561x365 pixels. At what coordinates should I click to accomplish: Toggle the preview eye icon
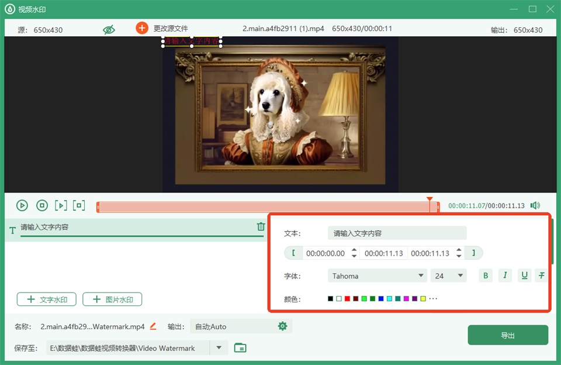[x=109, y=30]
